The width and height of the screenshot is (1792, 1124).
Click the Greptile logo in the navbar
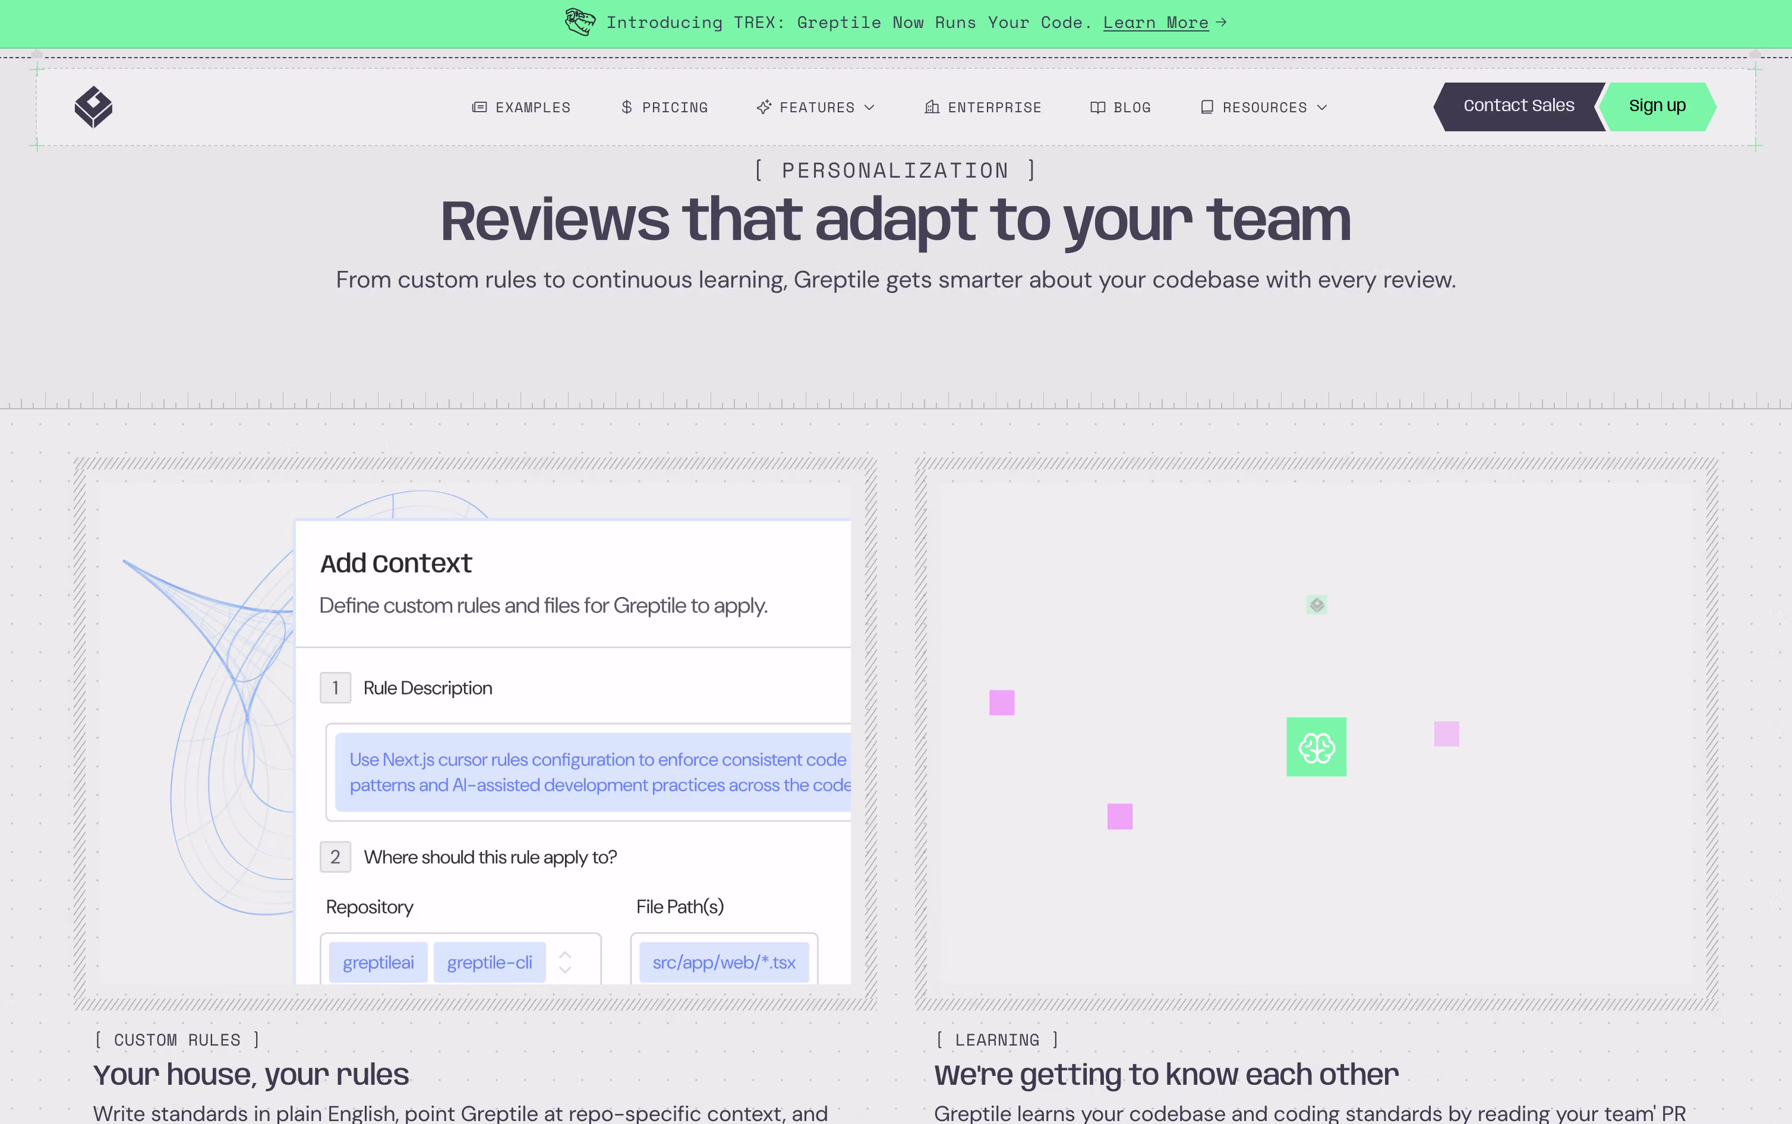tap(94, 107)
